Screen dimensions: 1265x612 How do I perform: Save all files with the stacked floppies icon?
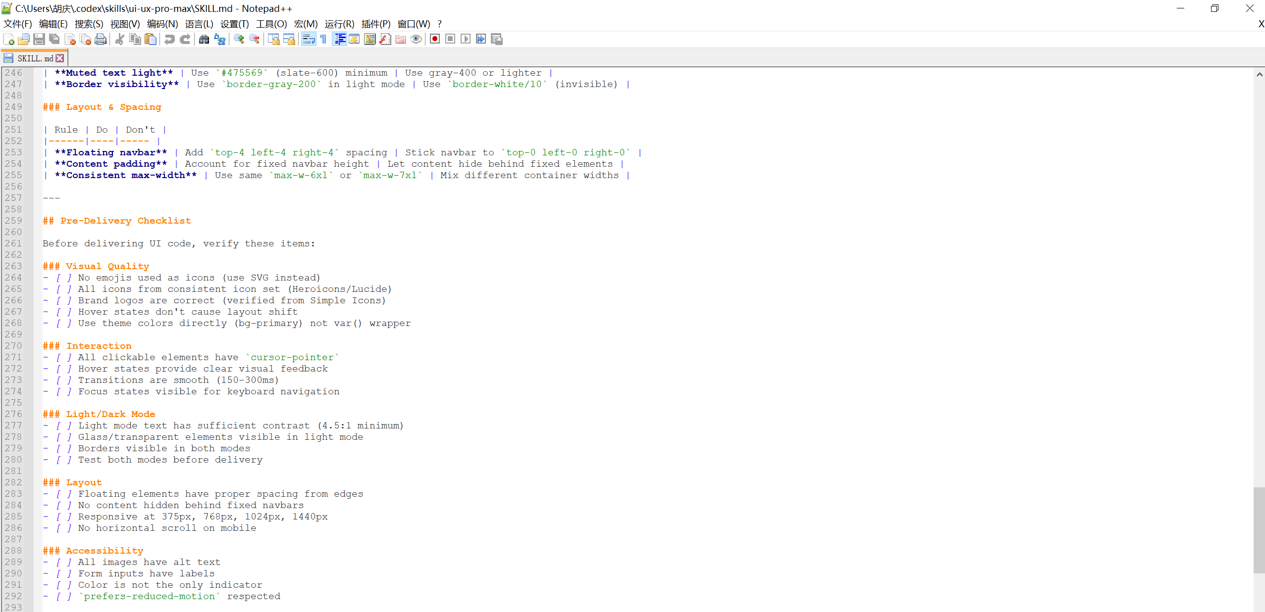coord(54,39)
